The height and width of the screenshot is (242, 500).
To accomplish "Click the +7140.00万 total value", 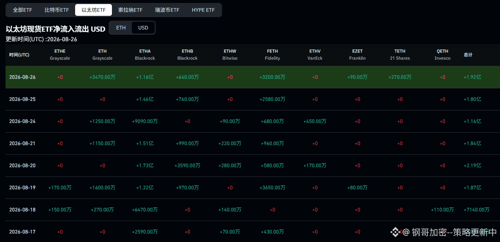I will 476,210.
